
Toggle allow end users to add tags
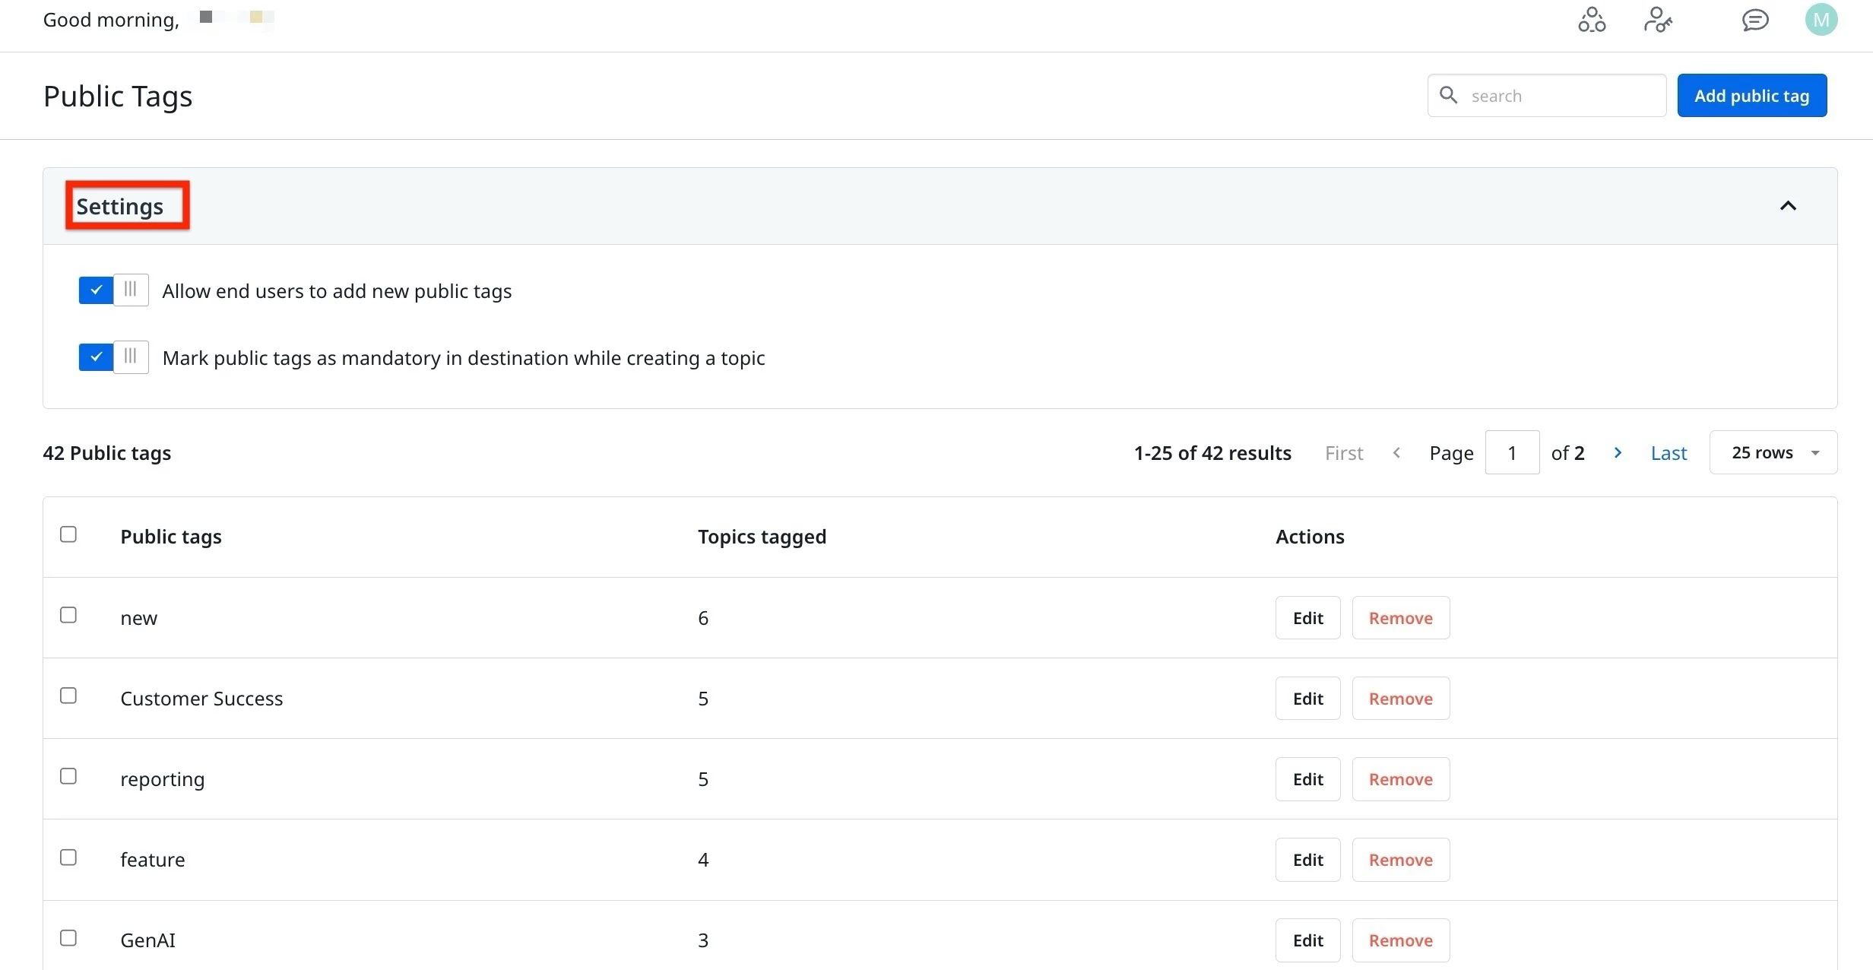coord(113,290)
